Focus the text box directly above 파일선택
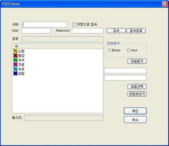169x146 pixels. [125, 78]
